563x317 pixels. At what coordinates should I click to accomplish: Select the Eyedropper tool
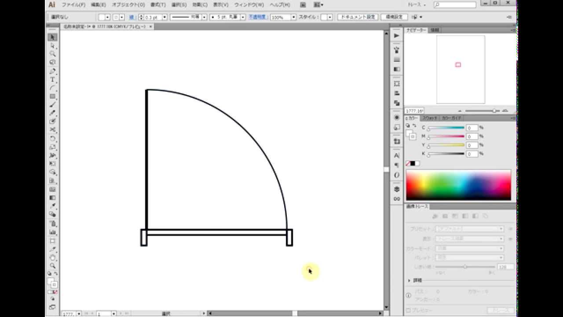point(52,206)
